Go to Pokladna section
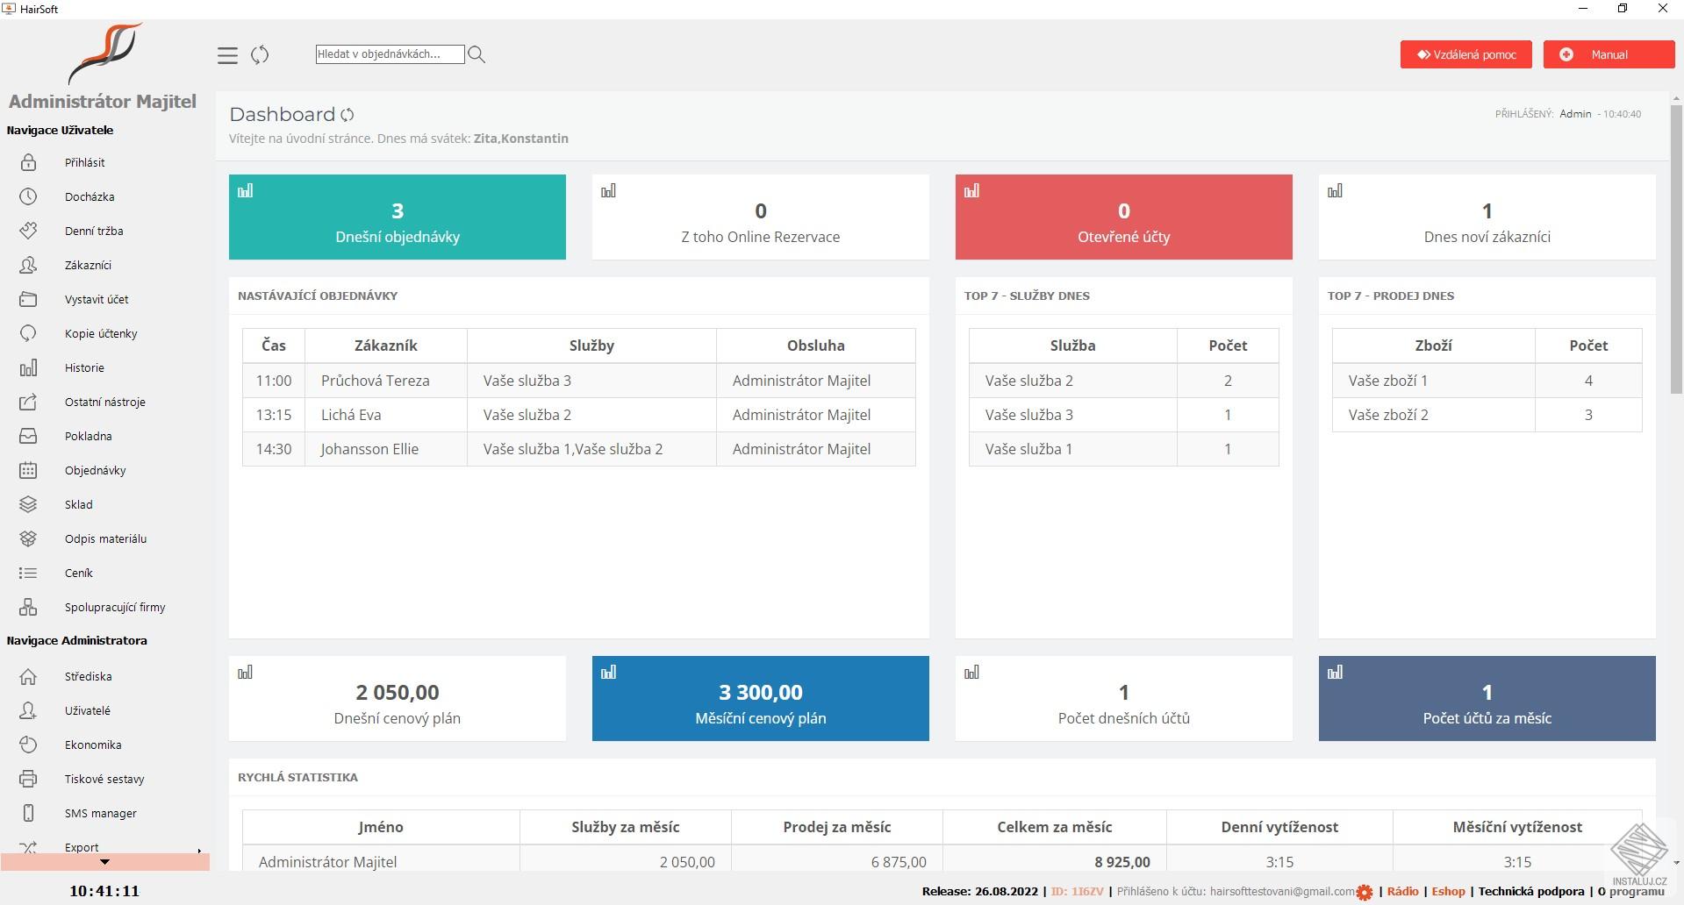The width and height of the screenshot is (1684, 905). point(89,436)
